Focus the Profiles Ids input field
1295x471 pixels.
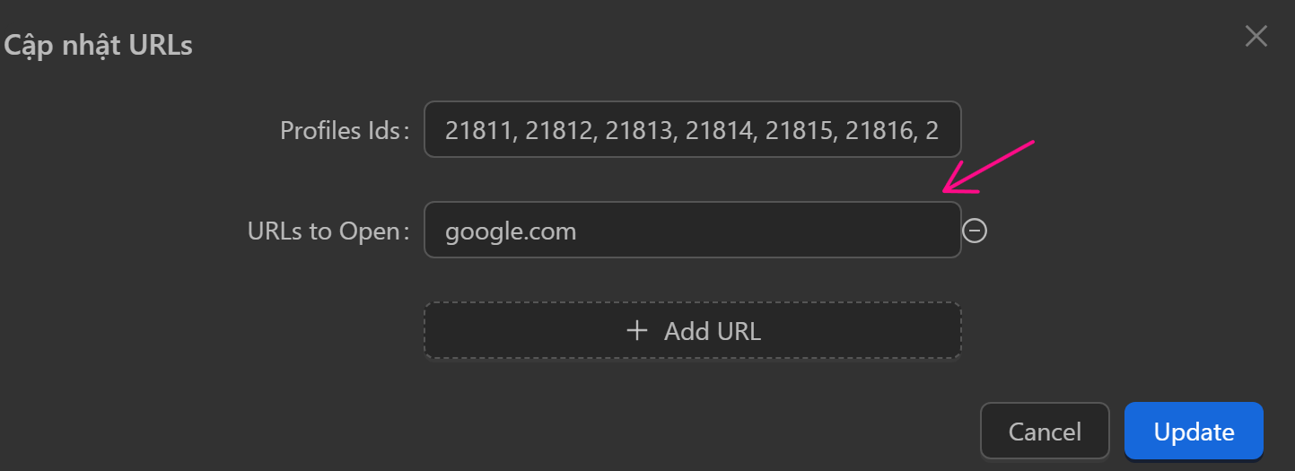coord(692,130)
